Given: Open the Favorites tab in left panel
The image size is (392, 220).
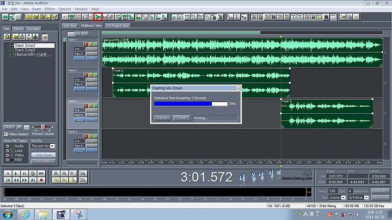Looking at the screenshot, I should pyautogui.click(x=33, y=29).
